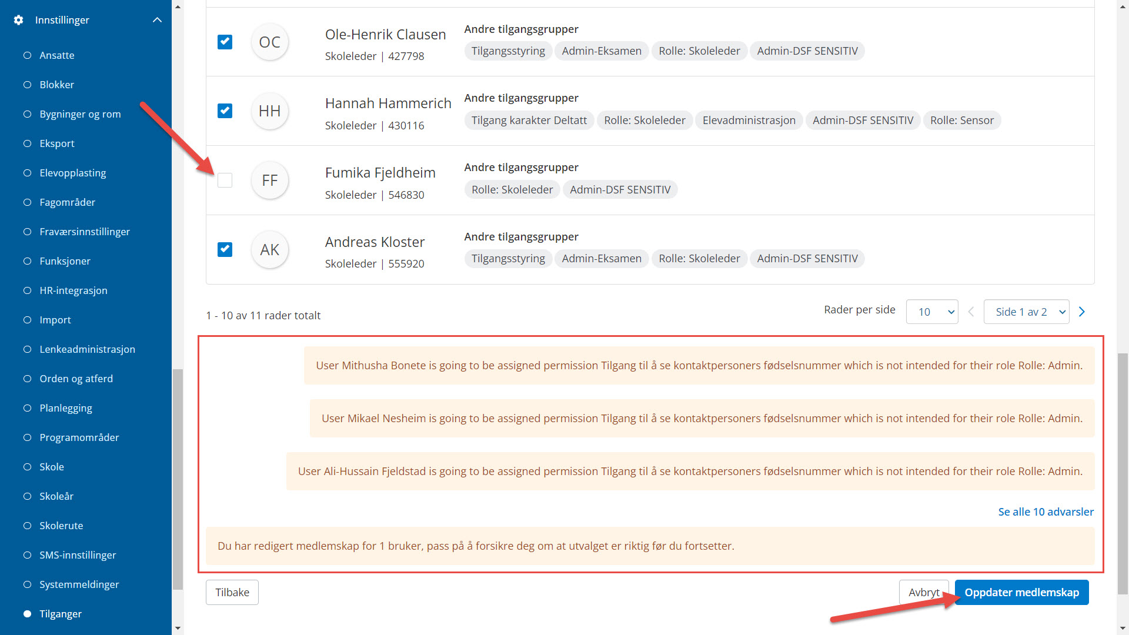Open HR-integrasjon settings
1129x635 pixels.
[x=73, y=290]
